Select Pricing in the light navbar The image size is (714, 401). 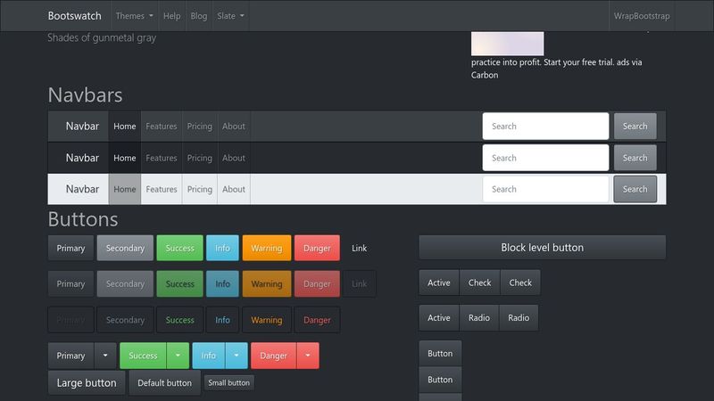pos(199,189)
